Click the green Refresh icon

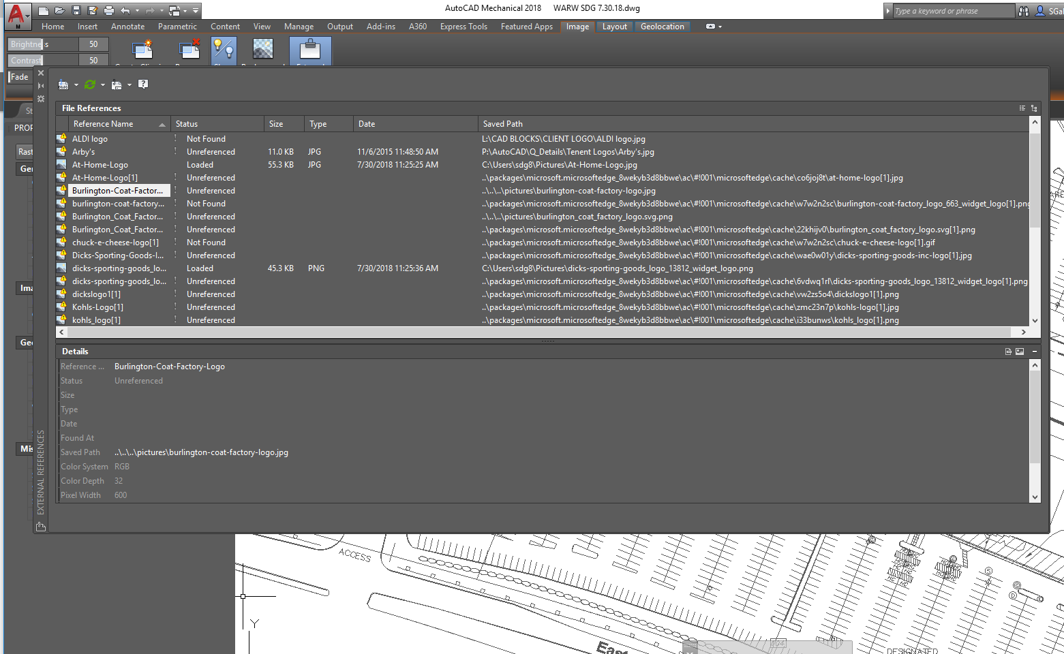[x=90, y=84]
